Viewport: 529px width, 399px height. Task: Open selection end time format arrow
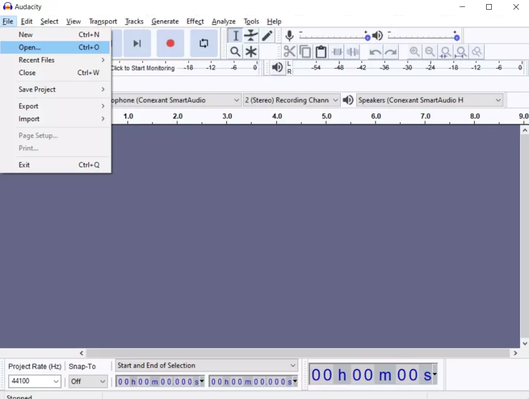point(295,381)
